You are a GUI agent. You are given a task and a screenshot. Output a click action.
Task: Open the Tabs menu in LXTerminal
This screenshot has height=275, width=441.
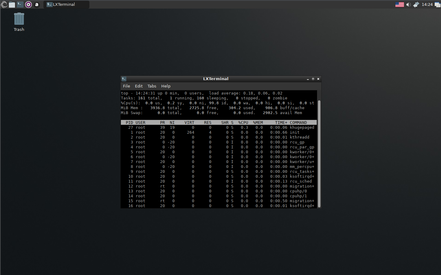tap(152, 86)
